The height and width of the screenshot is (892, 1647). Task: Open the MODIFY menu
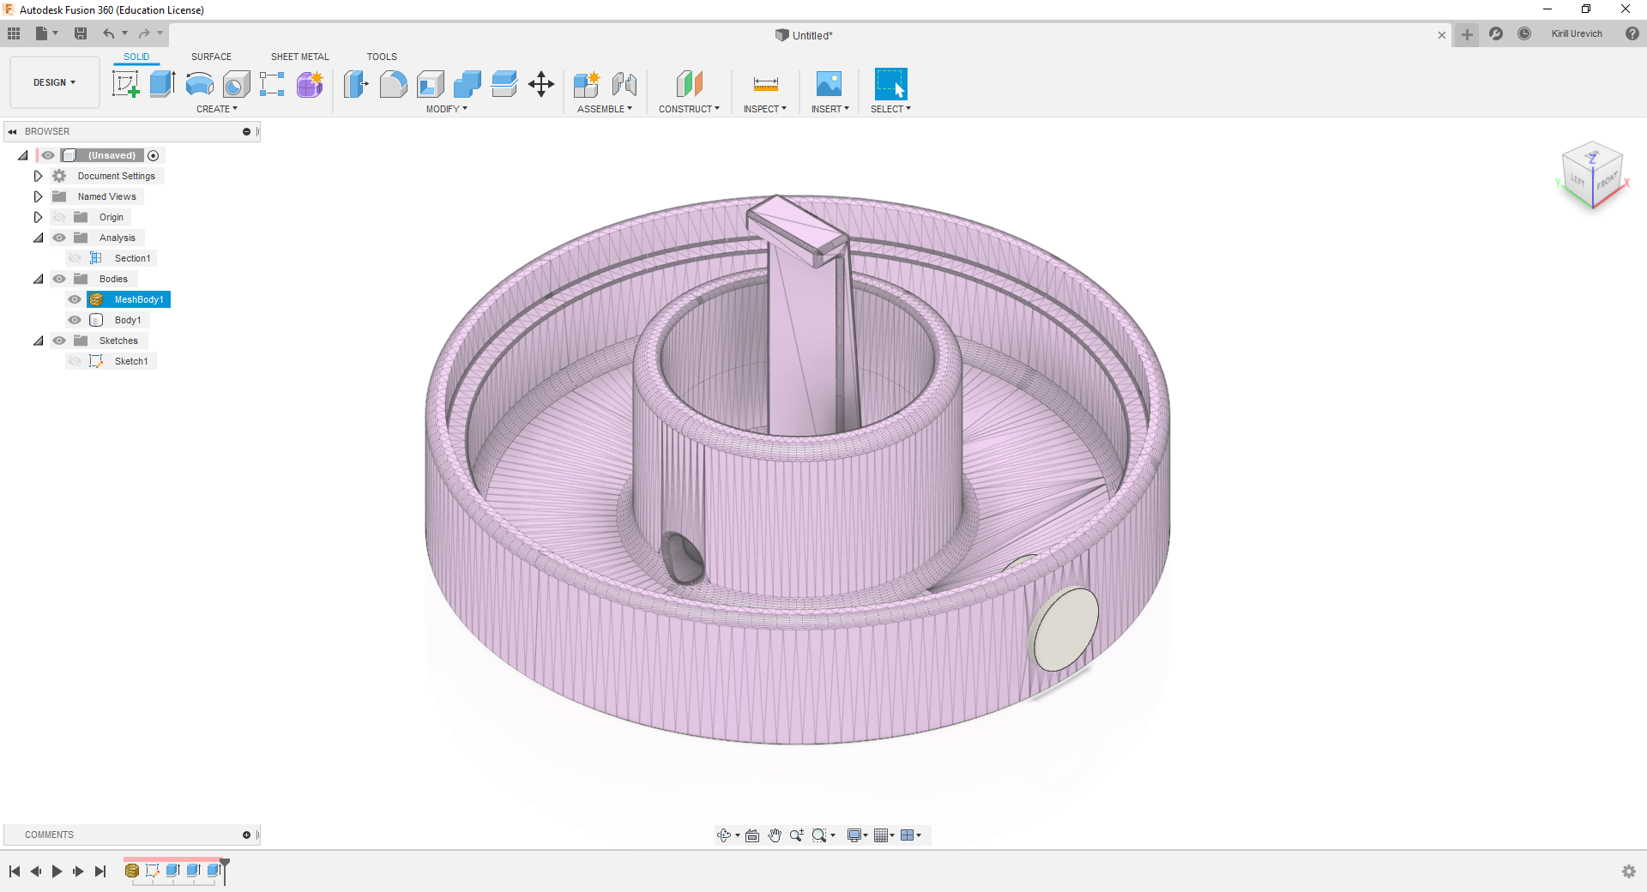pyautogui.click(x=446, y=109)
